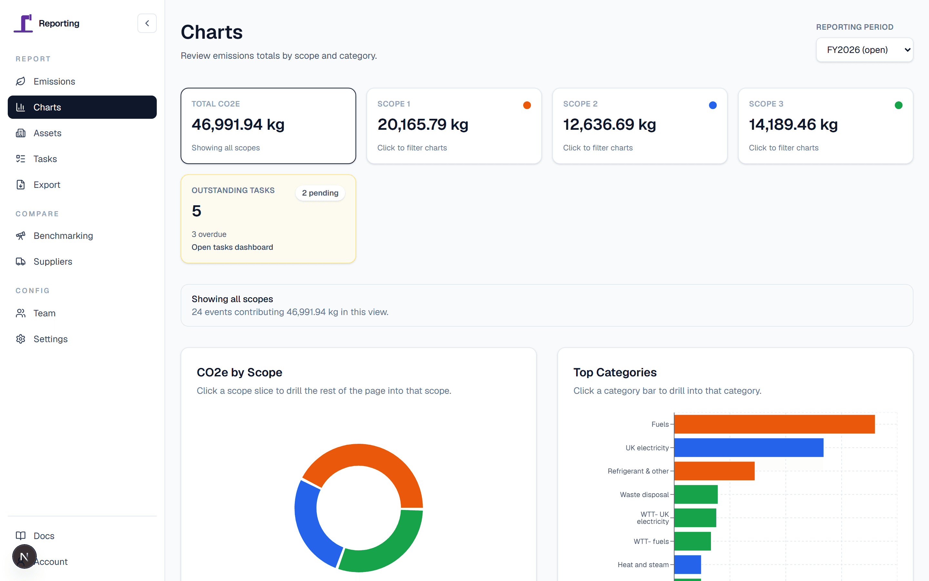Open the Docs link
Image resolution: width=929 pixels, height=581 pixels.
(82, 536)
